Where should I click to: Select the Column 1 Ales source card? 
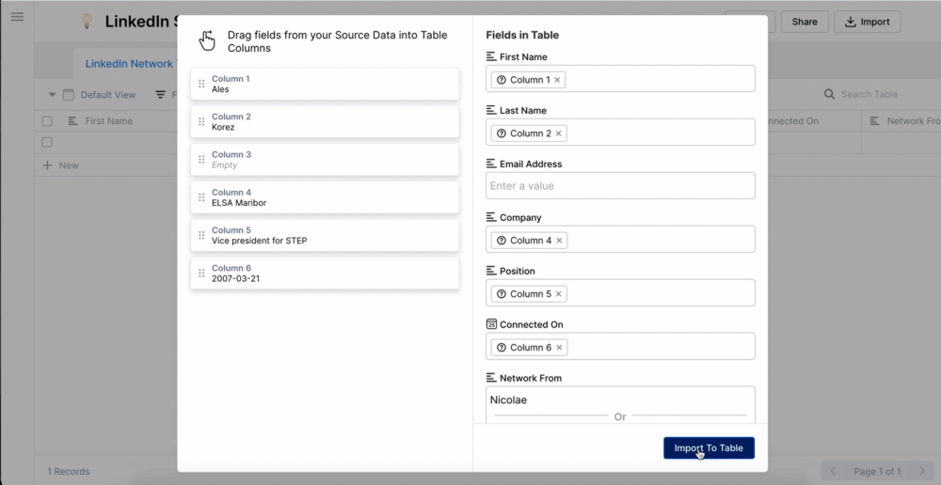pyautogui.click(x=325, y=84)
